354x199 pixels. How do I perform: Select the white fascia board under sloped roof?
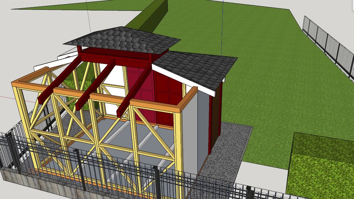click(184, 80)
